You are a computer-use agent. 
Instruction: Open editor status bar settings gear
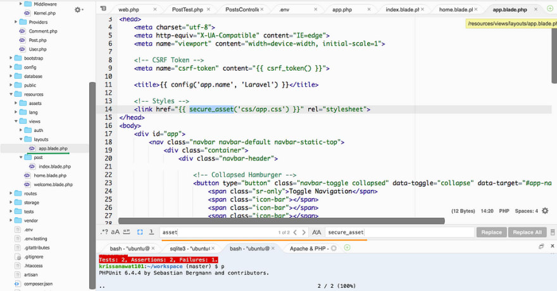pos(545,211)
